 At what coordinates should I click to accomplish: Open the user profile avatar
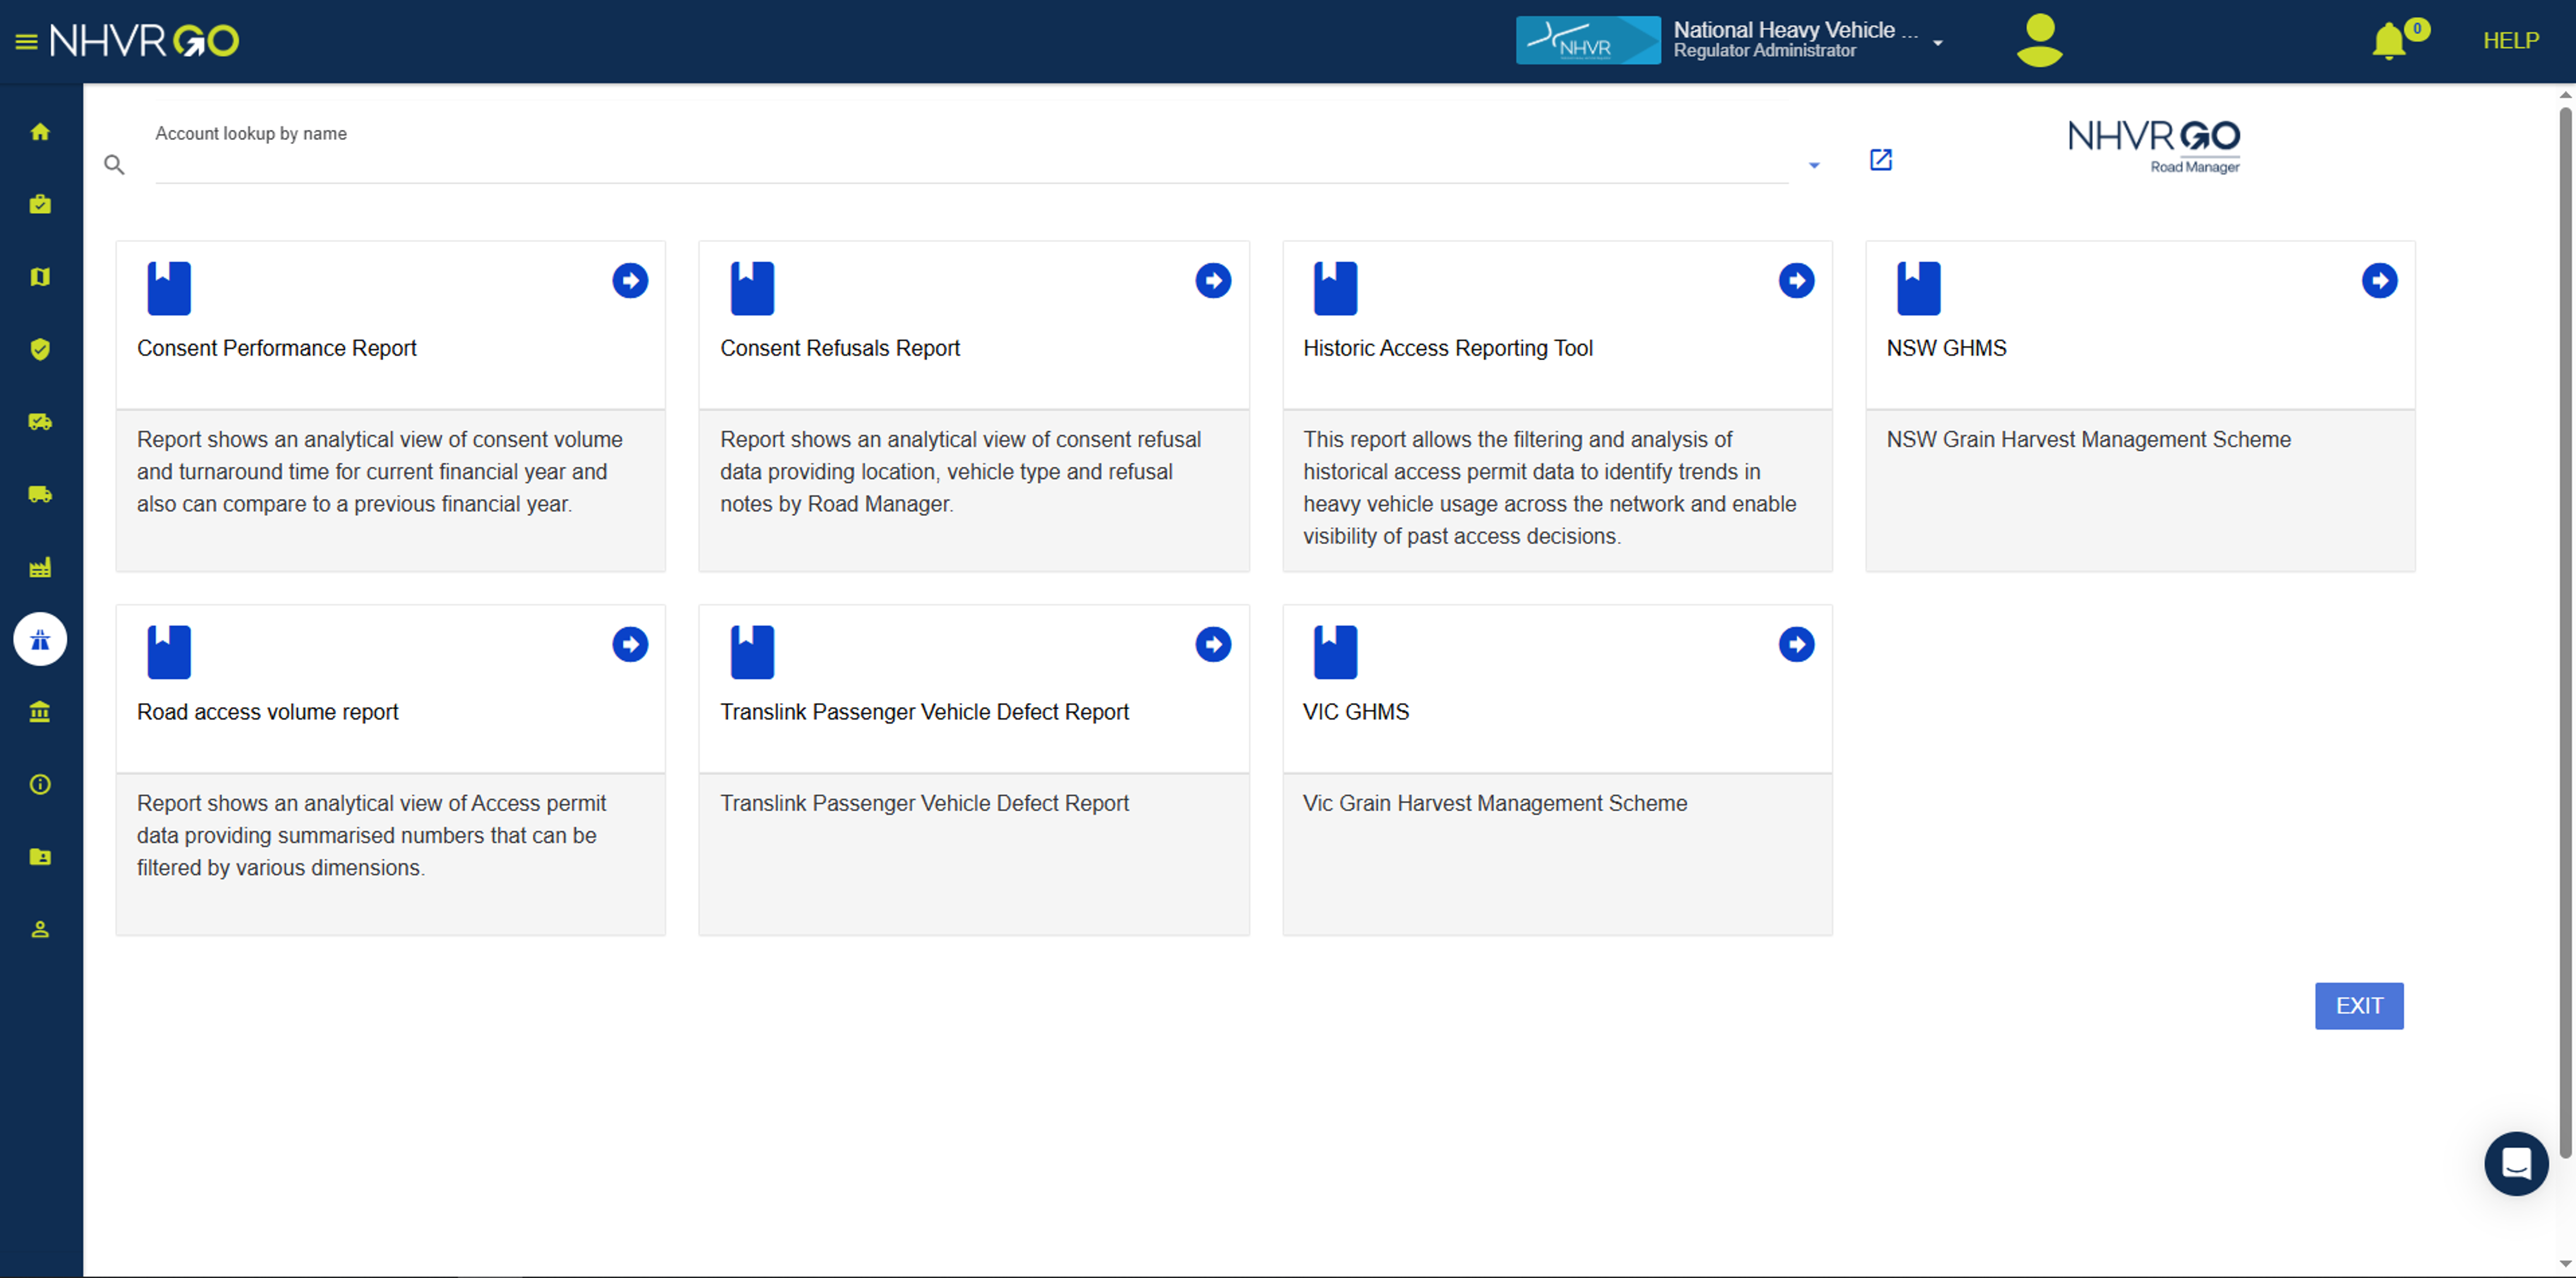click(x=2039, y=40)
